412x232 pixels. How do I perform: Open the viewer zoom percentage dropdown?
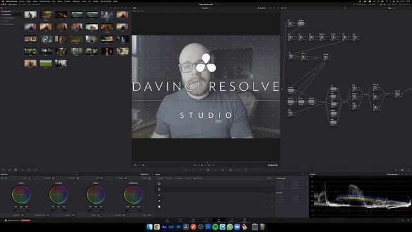pos(135,8)
